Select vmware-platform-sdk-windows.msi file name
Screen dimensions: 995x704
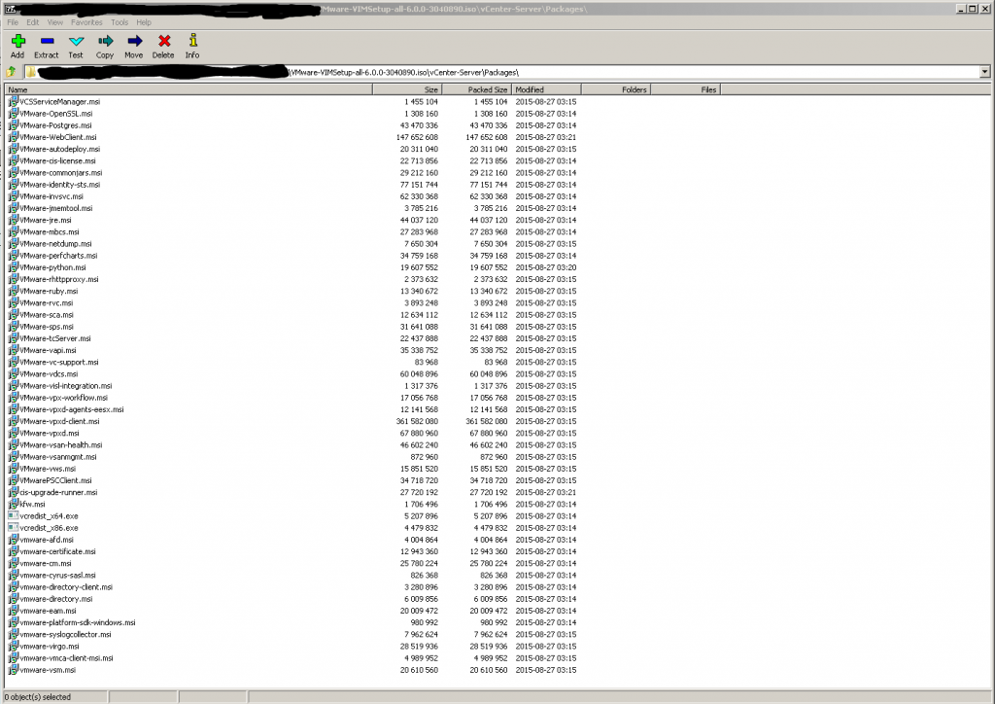click(x=78, y=622)
